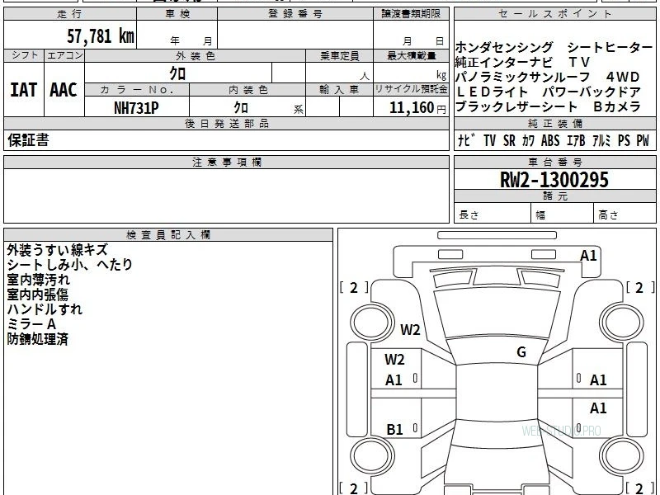
Task: Click the RW2-1300295 chassis number
Action: [x=554, y=180]
